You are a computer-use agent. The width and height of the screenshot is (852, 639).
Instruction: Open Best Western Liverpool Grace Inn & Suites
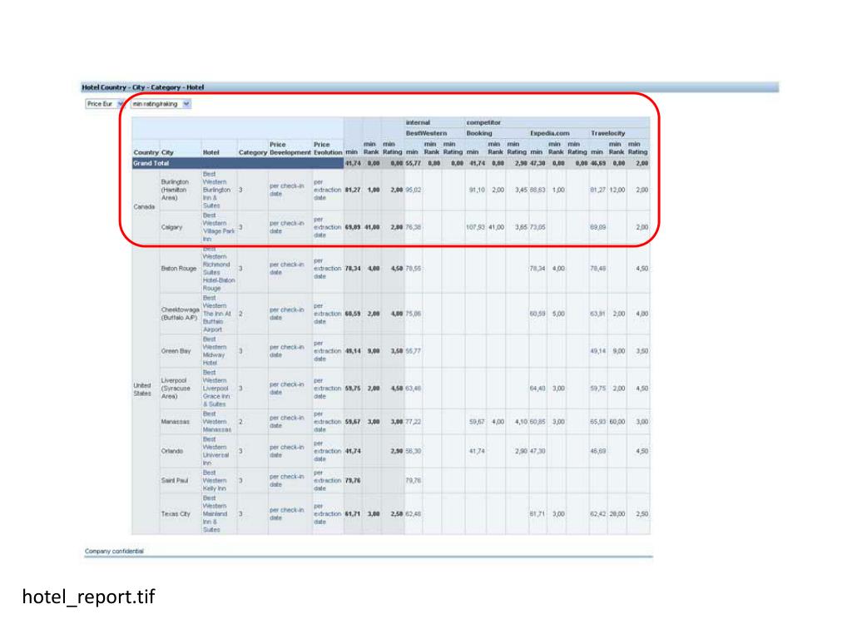pos(216,389)
